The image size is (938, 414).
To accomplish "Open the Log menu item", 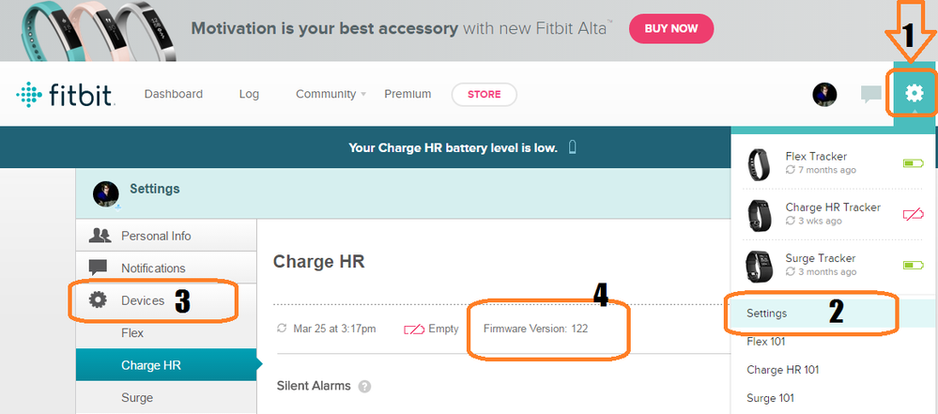I will pos(249,94).
